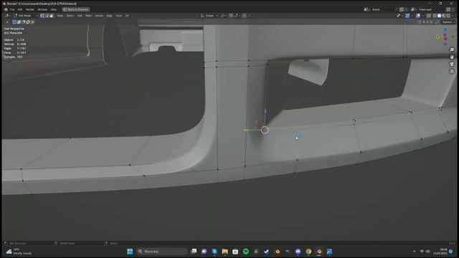
Task: Click the active tool icon in tool settings
Action: [7, 22]
